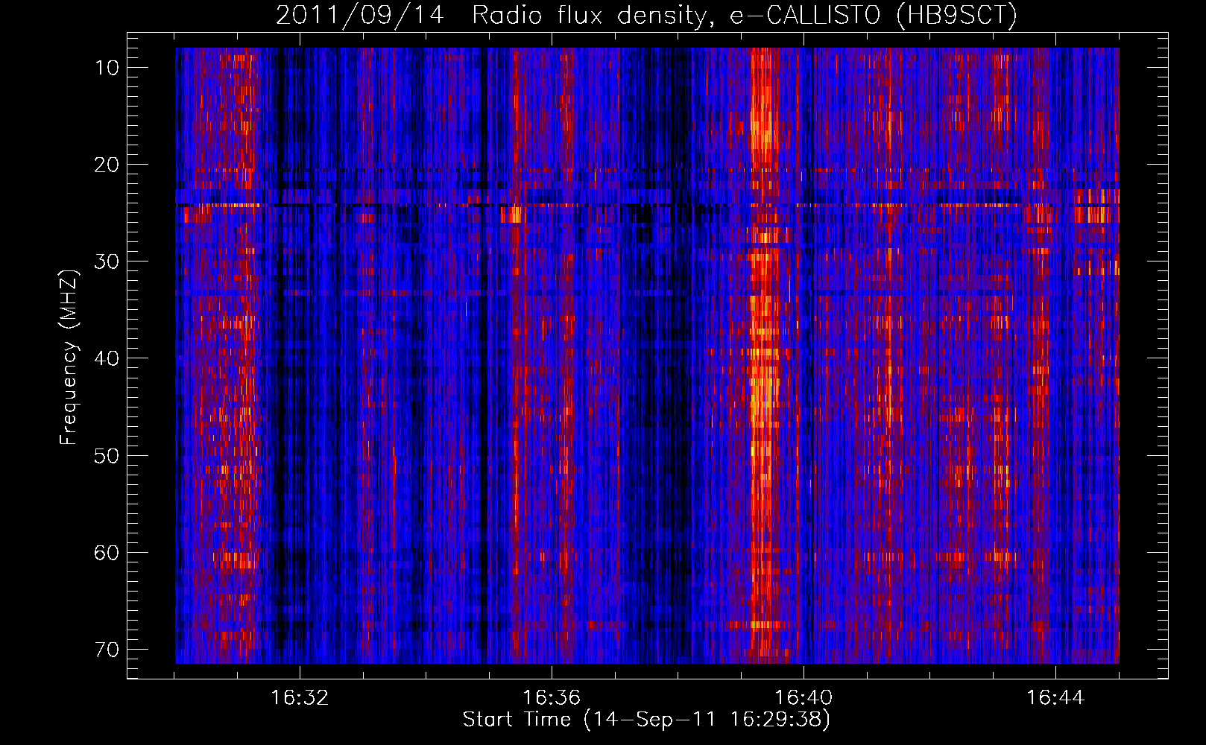Viewport: 1206px width, 745px height.
Task: Click the 30 frequency tick label
Action: [x=107, y=261]
